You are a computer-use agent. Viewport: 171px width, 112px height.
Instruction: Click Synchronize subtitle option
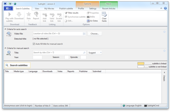tap(75, 17)
